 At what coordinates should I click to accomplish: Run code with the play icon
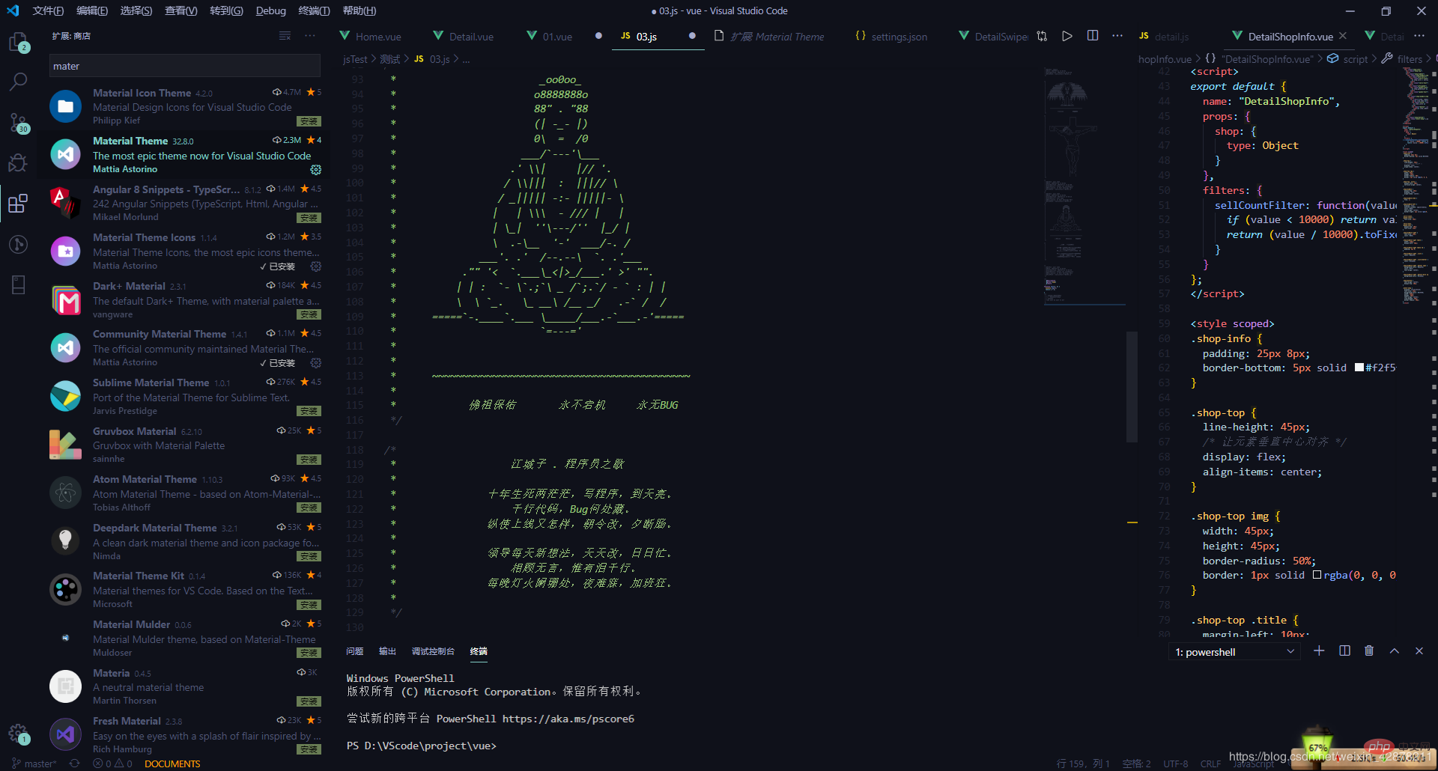coord(1067,36)
